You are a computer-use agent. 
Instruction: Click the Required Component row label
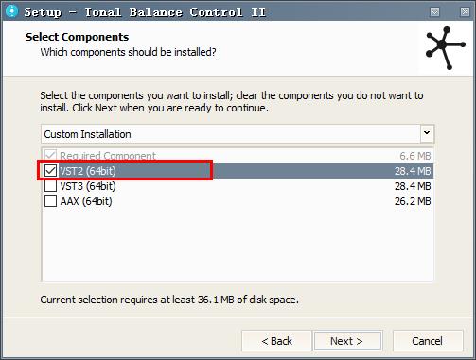click(x=108, y=156)
